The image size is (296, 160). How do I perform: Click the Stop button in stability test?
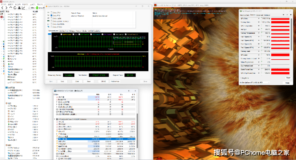coord(62,81)
